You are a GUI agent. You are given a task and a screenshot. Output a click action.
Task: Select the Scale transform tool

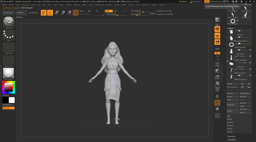(63, 13)
